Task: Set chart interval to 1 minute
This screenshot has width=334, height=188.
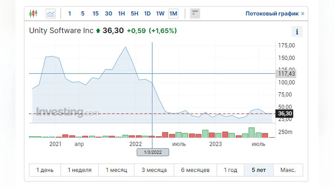Action: pos(70,13)
